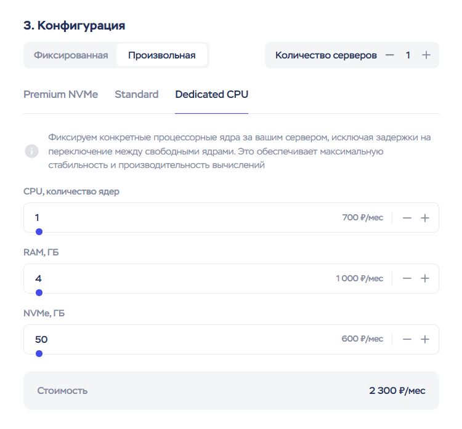Click the NVMe slider handle
Image resolution: width=462 pixels, height=429 pixels.
tap(39, 353)
